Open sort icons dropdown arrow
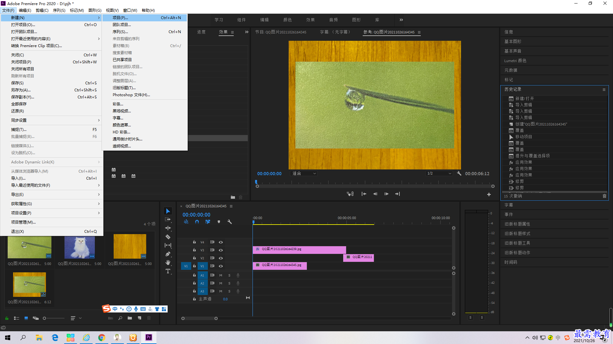The width and height of the screenshot is (613, 344). [80, 318]
